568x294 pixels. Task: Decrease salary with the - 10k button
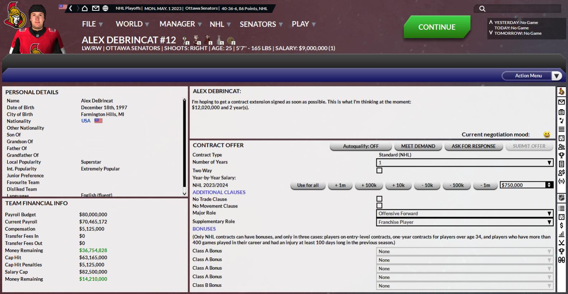pyautogui.click(x=427, y=185)
